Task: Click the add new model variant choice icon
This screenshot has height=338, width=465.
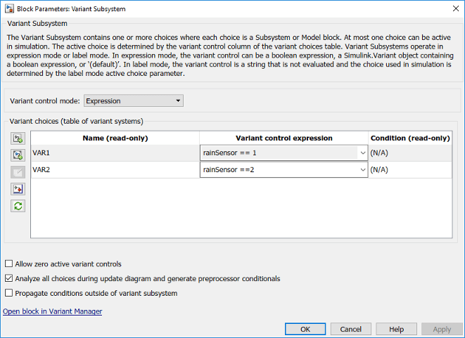Action: click(x=18, y=155)
